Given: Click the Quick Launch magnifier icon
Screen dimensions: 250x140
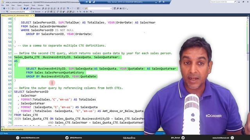Looking at the screenshot, I should (235, 2).
